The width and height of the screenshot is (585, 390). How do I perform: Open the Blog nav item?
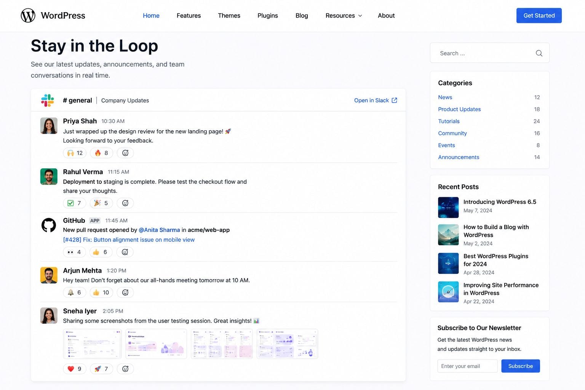[302, 16]
